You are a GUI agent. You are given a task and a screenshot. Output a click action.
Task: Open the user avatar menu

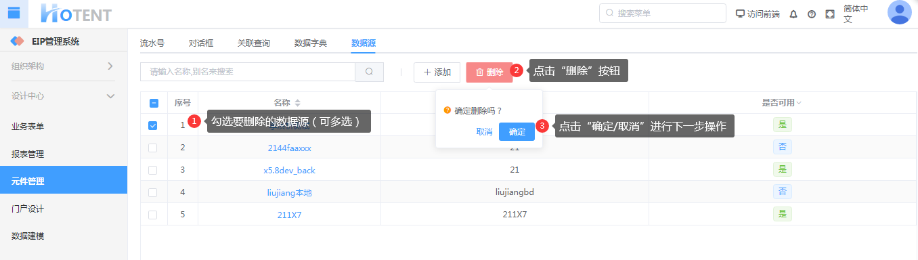[899, 13]
